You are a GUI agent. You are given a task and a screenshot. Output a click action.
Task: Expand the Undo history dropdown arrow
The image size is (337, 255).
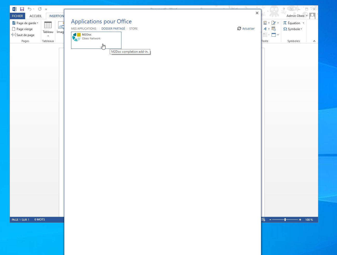(34, 9)
